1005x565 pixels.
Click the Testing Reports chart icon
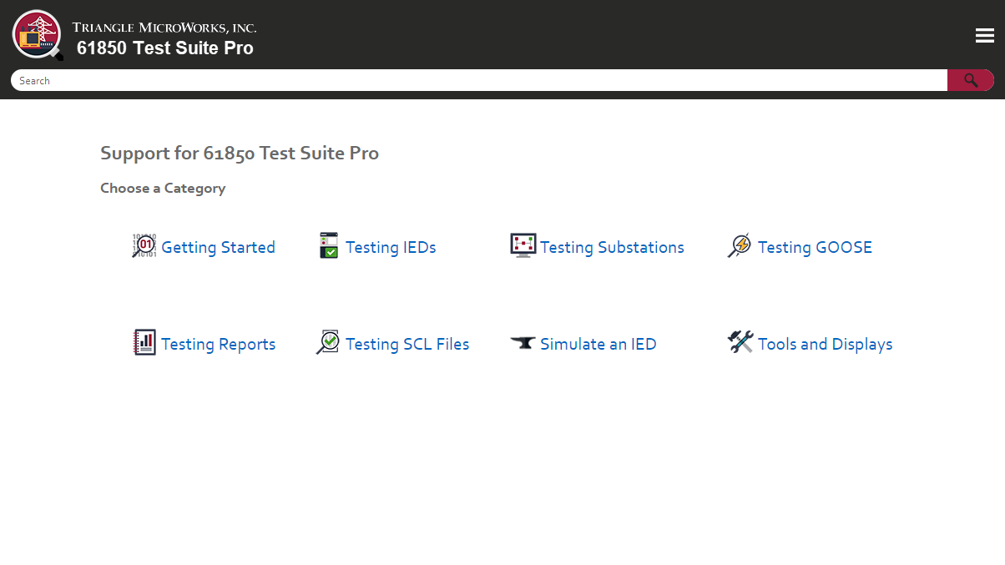(144, 342)
